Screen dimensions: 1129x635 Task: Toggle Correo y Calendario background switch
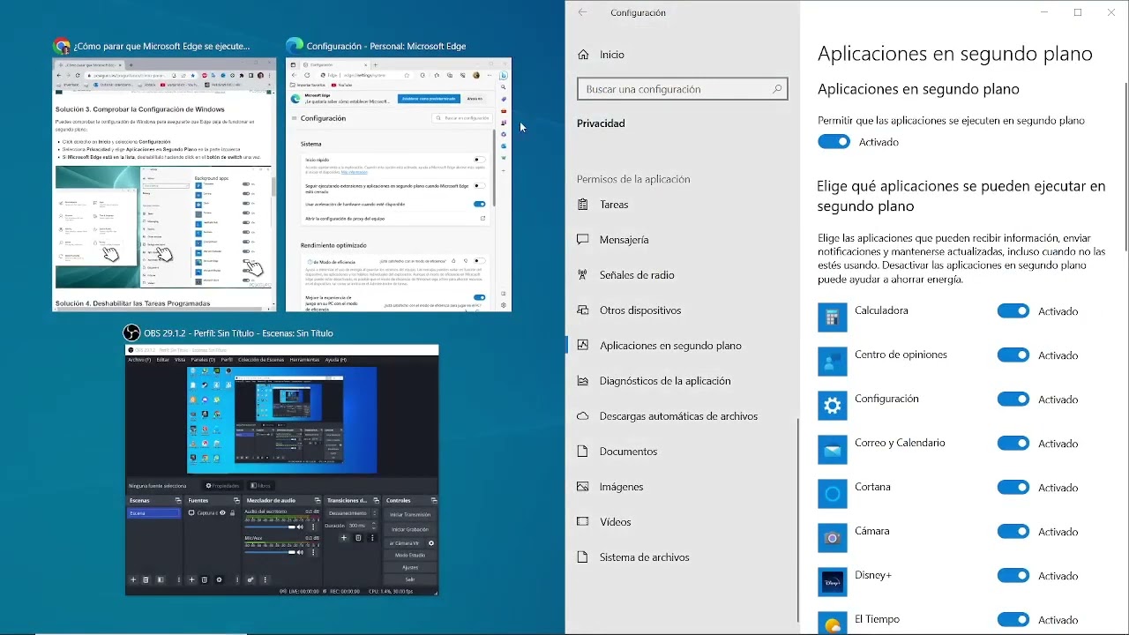coord(1013,444)
